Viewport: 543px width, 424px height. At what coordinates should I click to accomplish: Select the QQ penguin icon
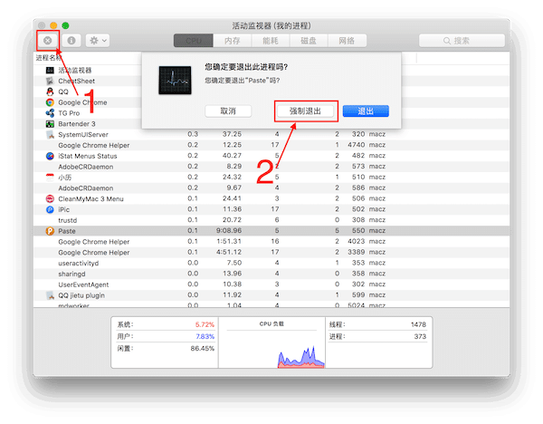pos(50,92)
